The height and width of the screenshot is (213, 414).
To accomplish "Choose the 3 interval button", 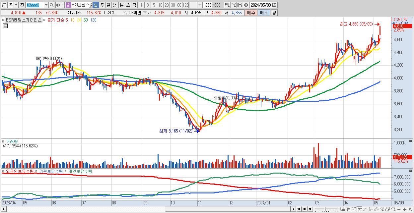I will pyautogui.click(x=148, y=5).
